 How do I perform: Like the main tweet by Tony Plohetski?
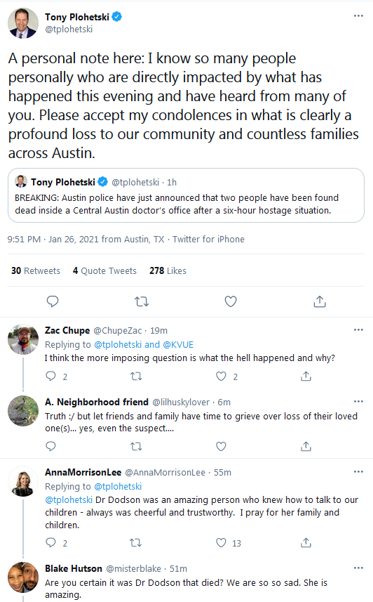click(x=231, y=301)
